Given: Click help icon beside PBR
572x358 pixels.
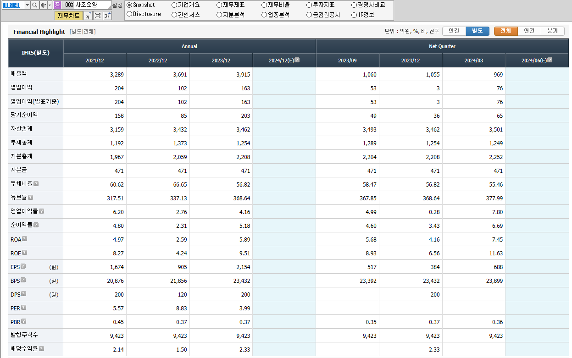Looking at the screenshot, I should (x=24, y=321).
